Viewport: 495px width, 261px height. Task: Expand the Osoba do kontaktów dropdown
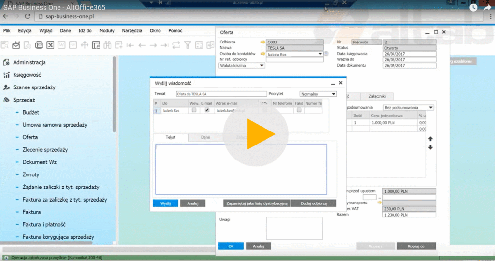(x=320, y=54)
